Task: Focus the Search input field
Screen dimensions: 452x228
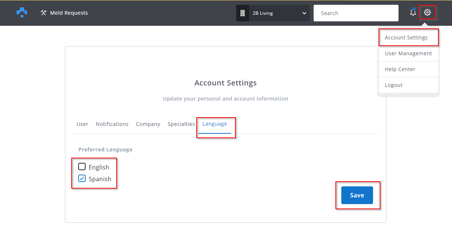Action: tap(356, 13)
